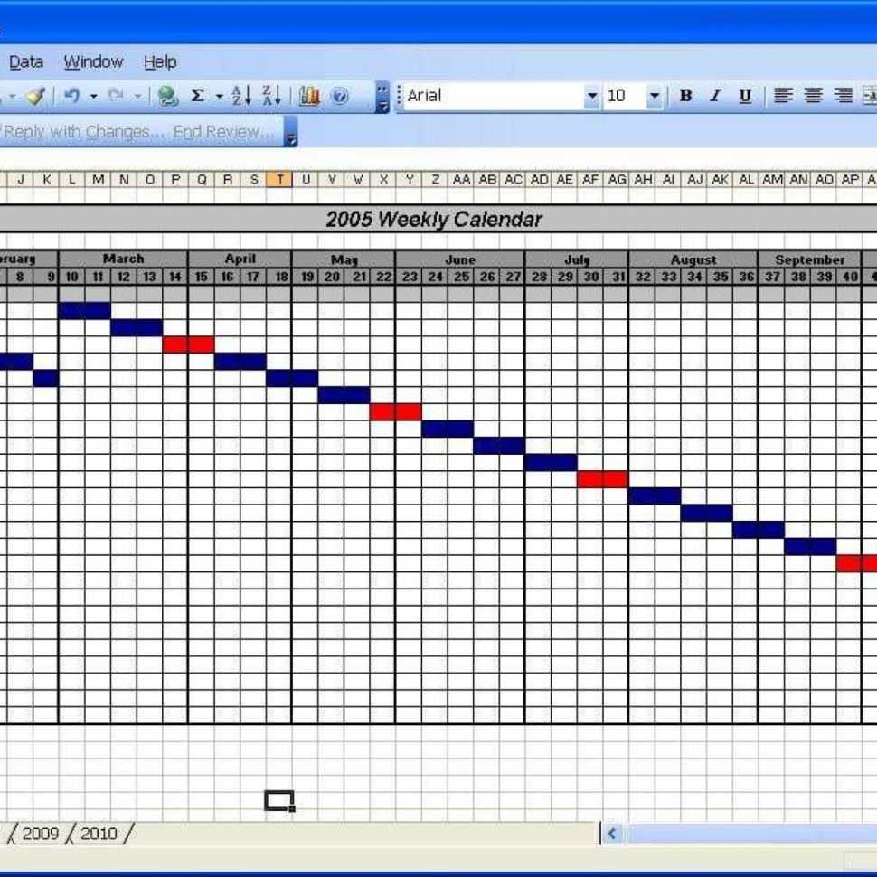This screenshot has width=877, height=877.
Task: Click Reply with Changes button
Action: pos(81,132)
